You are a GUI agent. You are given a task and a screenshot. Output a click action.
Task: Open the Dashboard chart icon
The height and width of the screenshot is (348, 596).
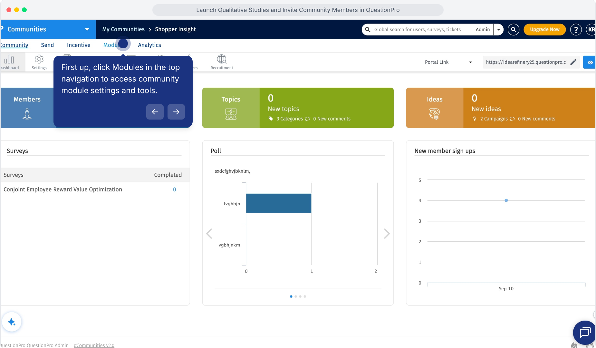click(x=9, y=59)
